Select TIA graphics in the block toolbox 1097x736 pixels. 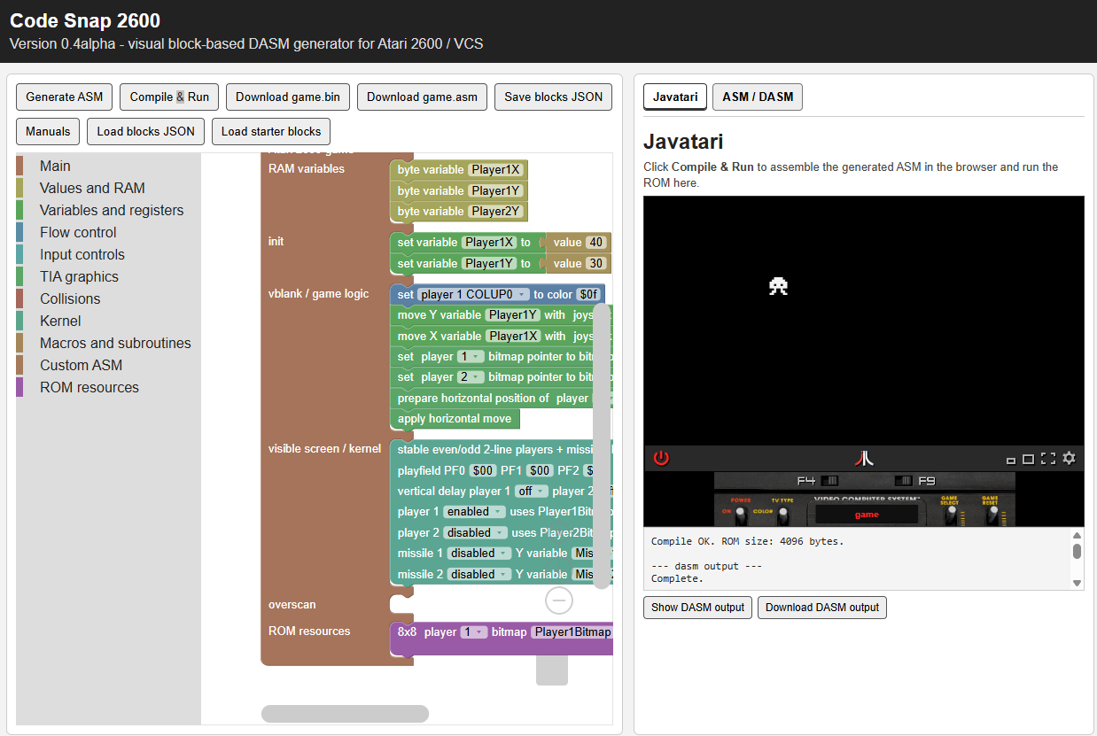pos(79,276)
